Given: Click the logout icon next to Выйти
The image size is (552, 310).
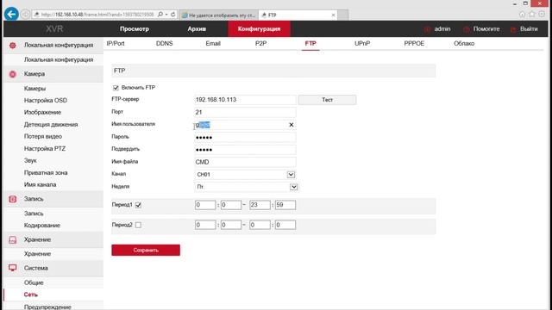Looking at the screenshot, I should 513,29.
